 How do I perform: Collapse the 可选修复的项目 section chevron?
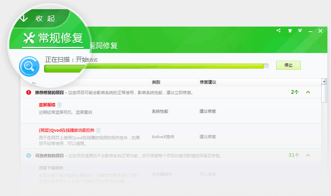pos(308,155)
